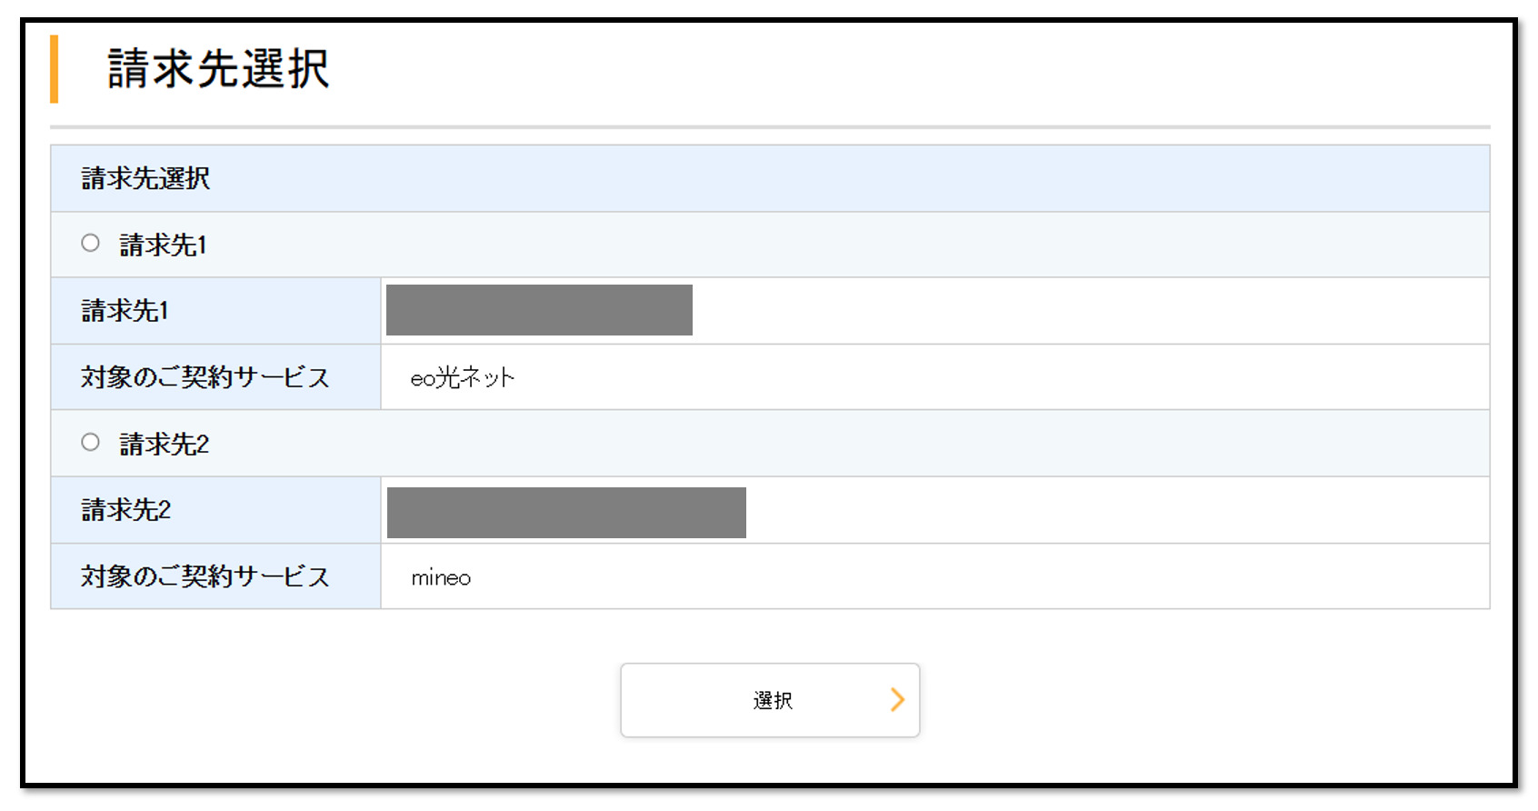The height and width of the screenshot is (811, 1538).
Task: Click the masked gray box for 請求先1
Action: point(539,310)
